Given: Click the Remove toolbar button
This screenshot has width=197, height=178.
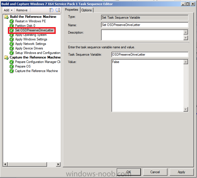Looking at the screenshot, I should (22, 10).
